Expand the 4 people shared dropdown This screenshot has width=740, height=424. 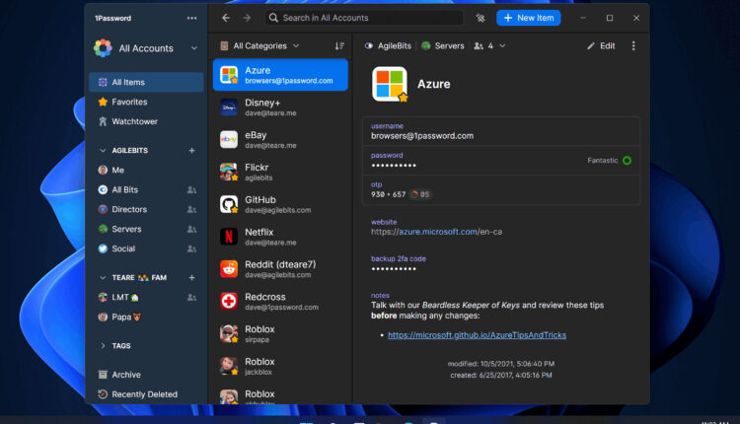click(x=489, y=45)
